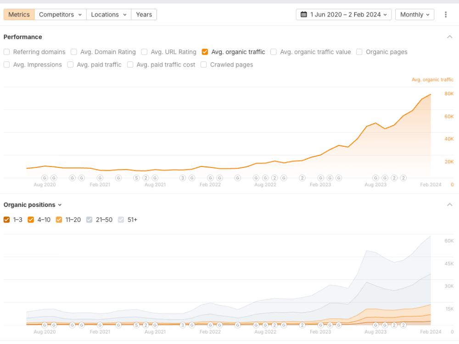The height and width of the screenshot is (344, 459).
Task: Select the Metrics tab
Action: click(x=19, y=14)
